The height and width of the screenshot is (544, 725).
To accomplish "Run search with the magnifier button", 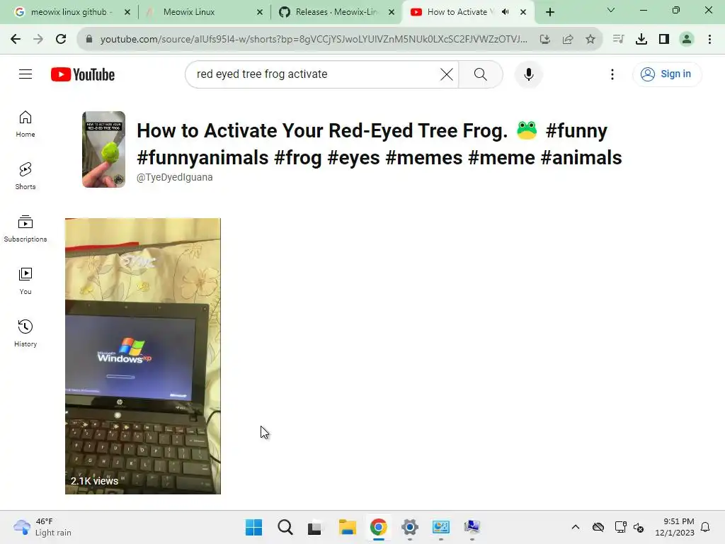I will click(481, 74).
